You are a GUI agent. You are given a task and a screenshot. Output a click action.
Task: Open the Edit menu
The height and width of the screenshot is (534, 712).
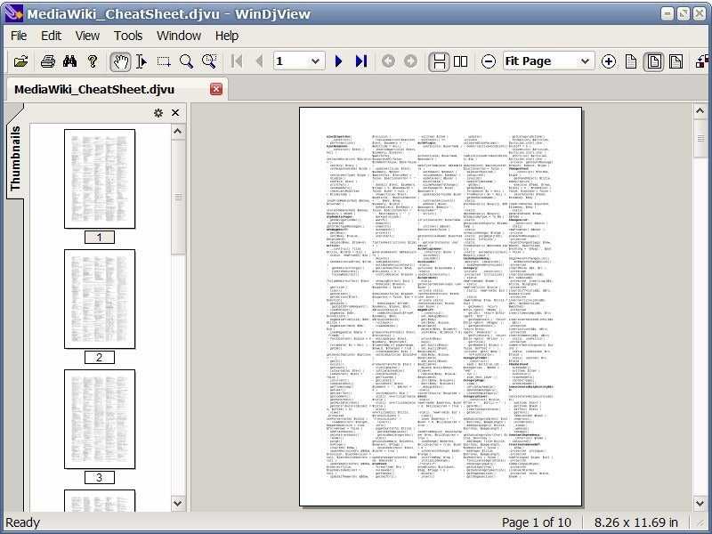point(51,36)
